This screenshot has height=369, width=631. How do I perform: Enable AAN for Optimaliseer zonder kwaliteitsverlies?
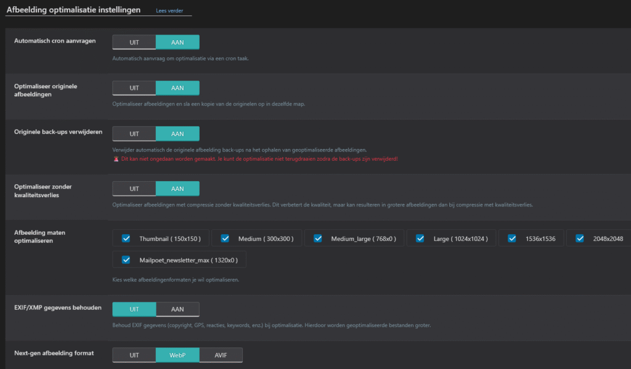coord(177,189)
